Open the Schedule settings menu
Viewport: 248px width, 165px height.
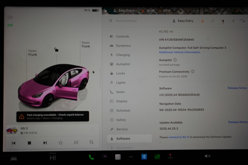(120, 110)
